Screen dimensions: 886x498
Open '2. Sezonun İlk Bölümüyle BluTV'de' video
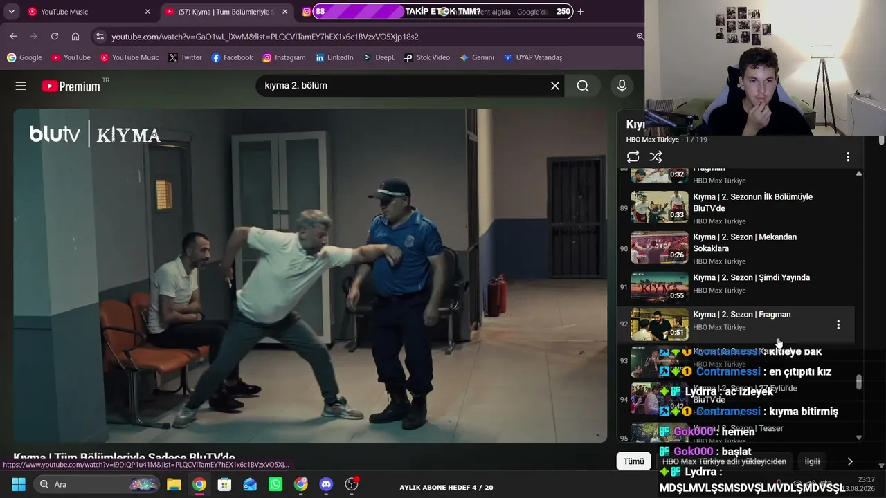coord(753,203)
